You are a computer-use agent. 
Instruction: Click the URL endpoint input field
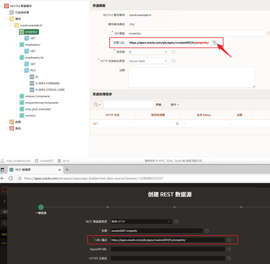(168, 240)
